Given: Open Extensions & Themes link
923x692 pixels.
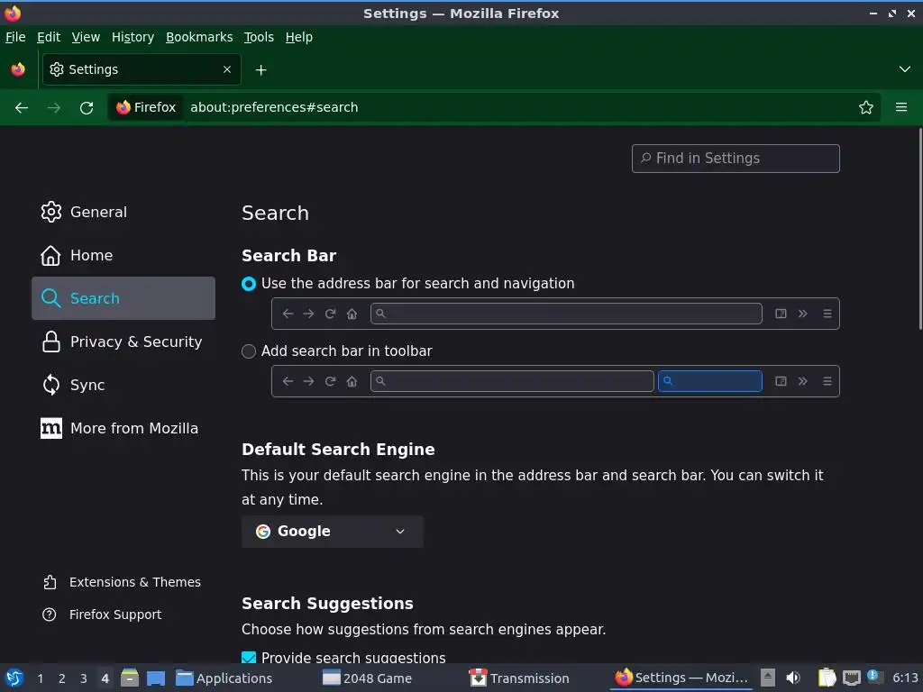Looking at the screenshot, I should pos(122,582).
